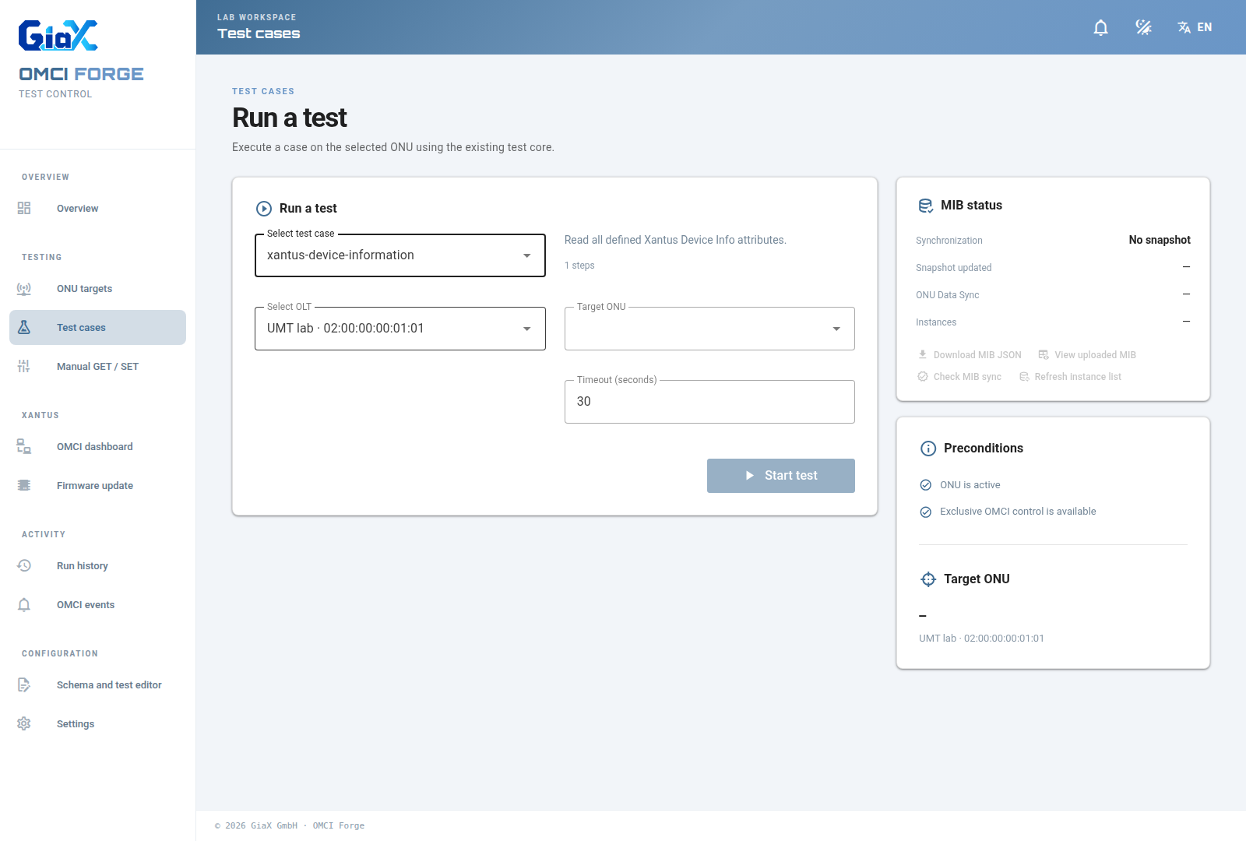
Task: Open OMCI dashboard page
Action: 97,446
